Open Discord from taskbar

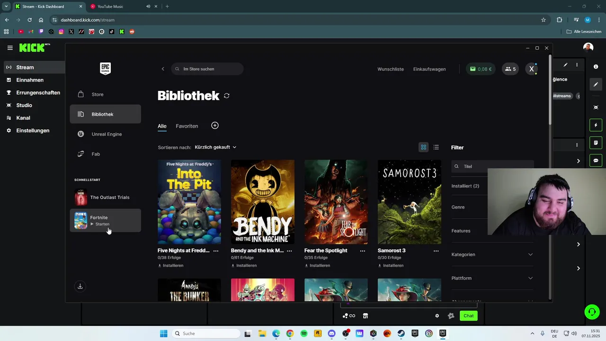331,333
